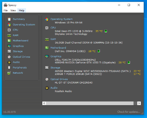Click the green CPU temperature indicator
The width and height of the screenshot is (147, 118).
[x=106, y=31]
